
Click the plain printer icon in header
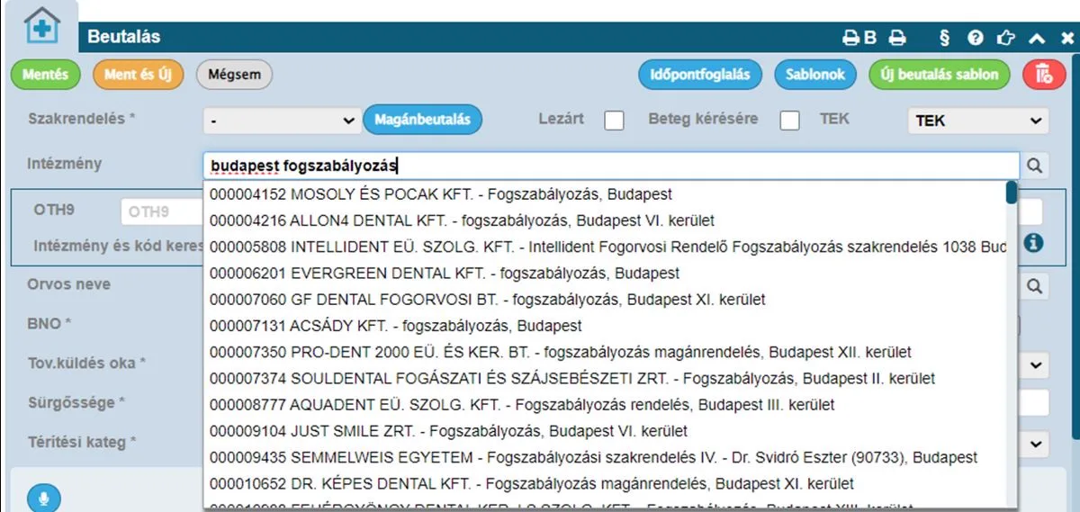pyautogui.click(x=896, y=38)
